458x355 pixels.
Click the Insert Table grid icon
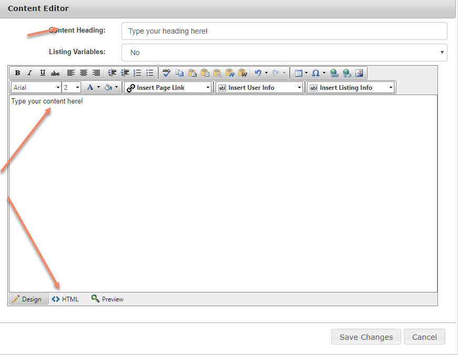pos(299,73)
